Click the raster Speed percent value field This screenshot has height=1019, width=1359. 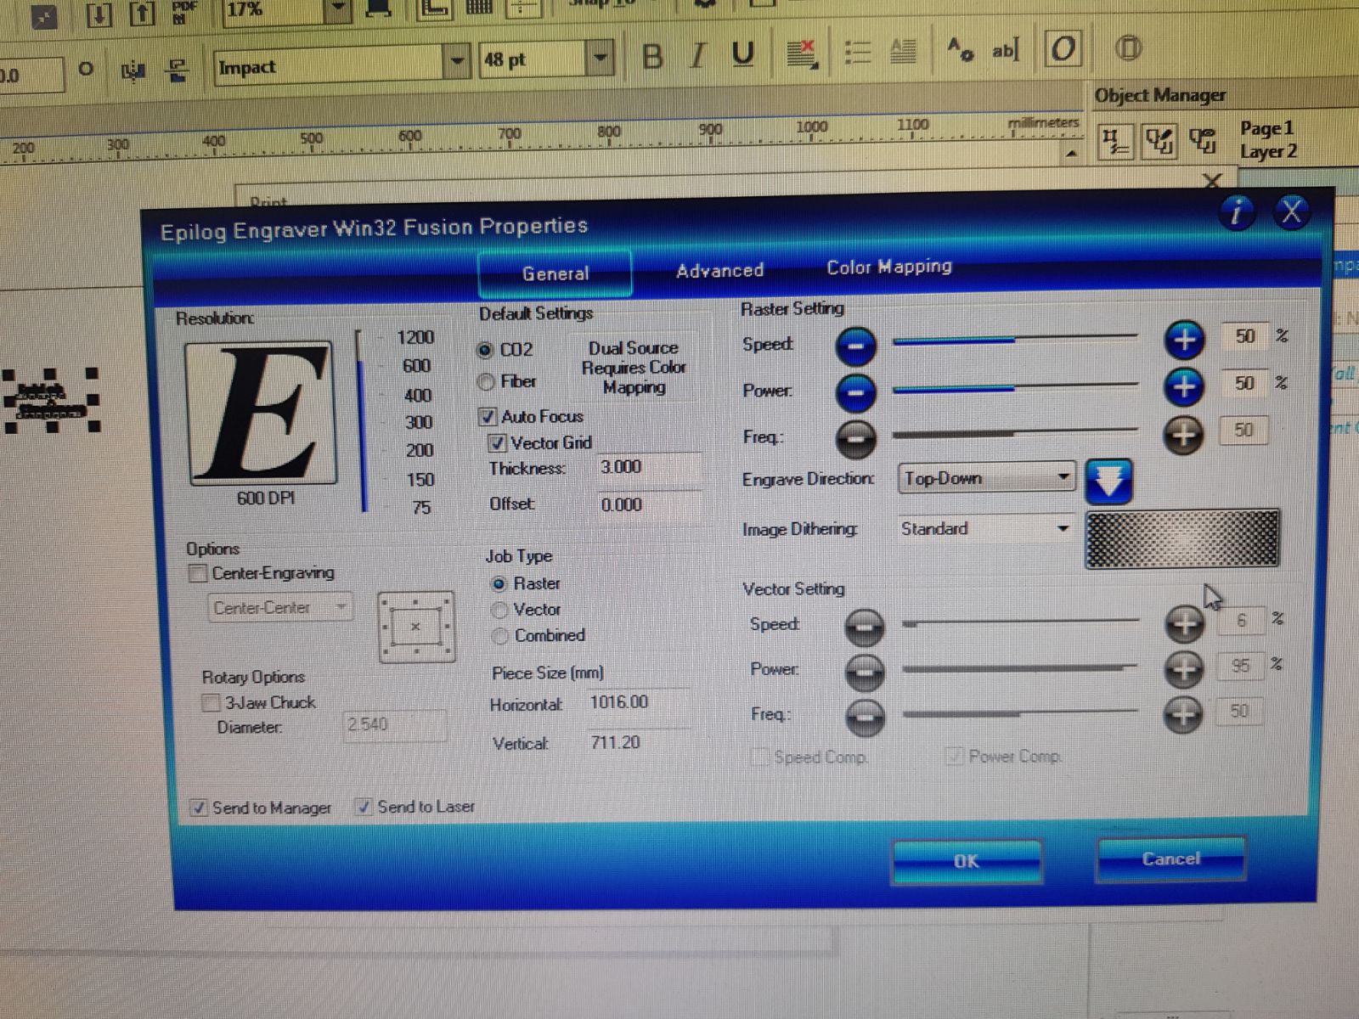(1244, 336)
